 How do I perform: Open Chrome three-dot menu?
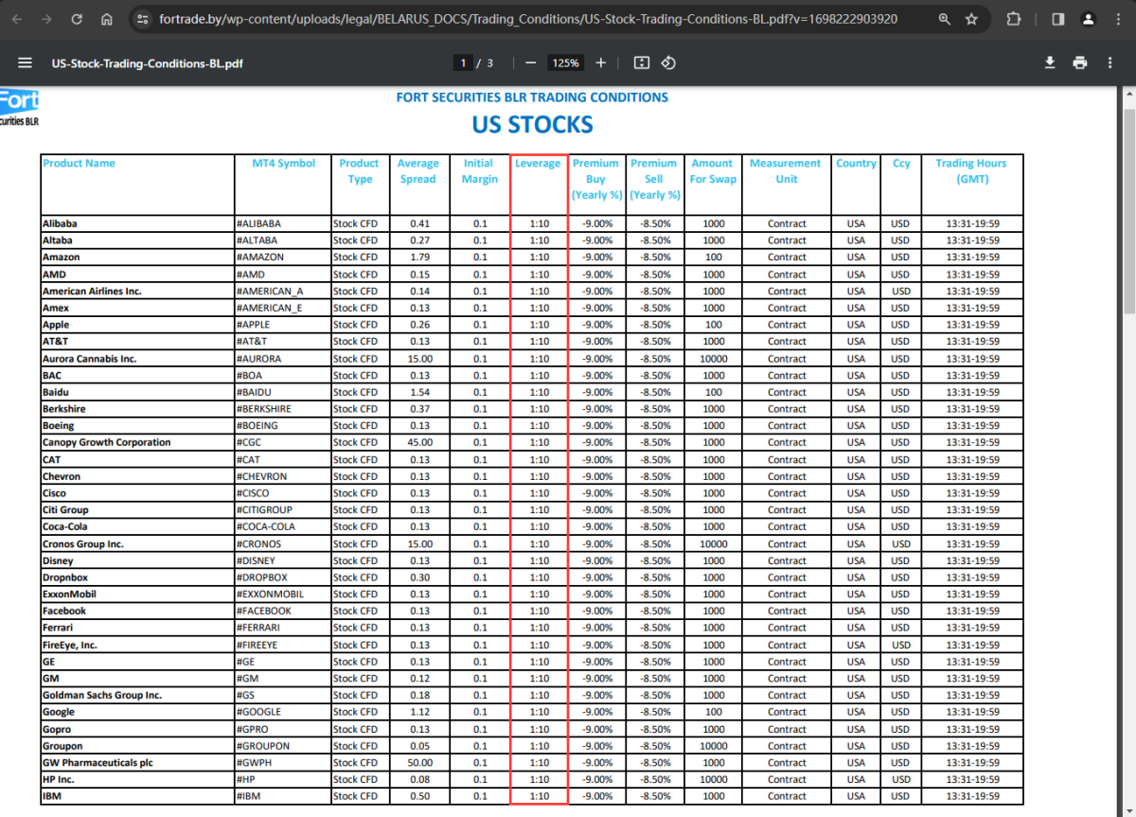click(x=1118, y=19)
